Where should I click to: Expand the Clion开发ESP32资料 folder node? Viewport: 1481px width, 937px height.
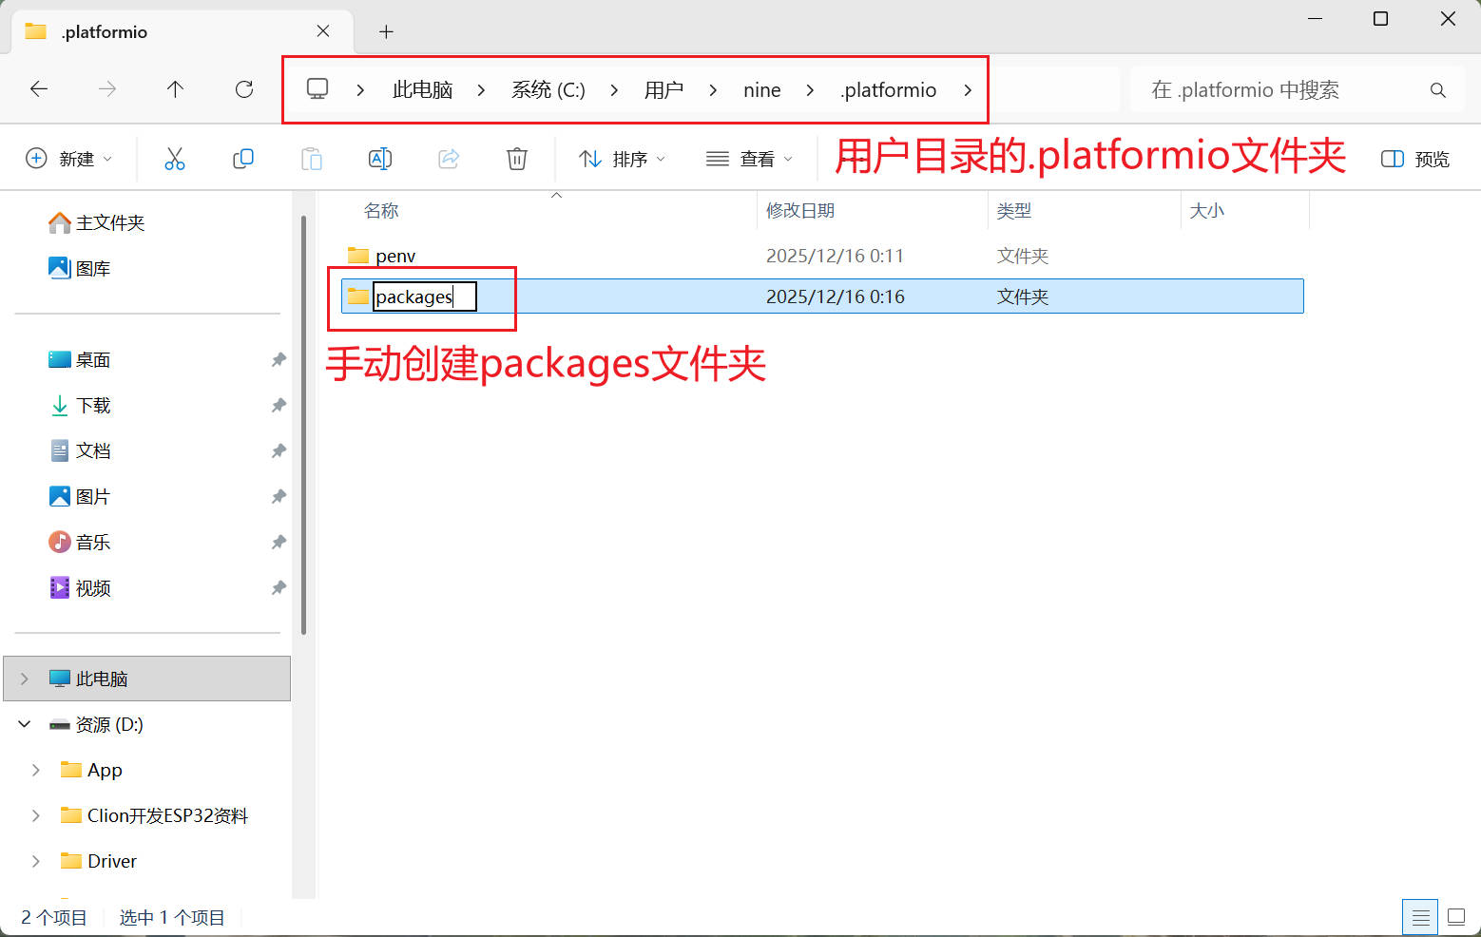36,815
